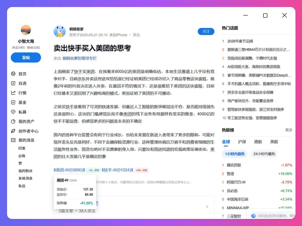Viewport: 302px width, 226px height.
Task: Click the AI question input field
Action: click(273, 216)
